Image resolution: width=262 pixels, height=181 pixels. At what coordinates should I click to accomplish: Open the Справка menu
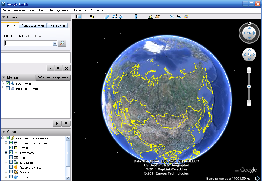97,10
